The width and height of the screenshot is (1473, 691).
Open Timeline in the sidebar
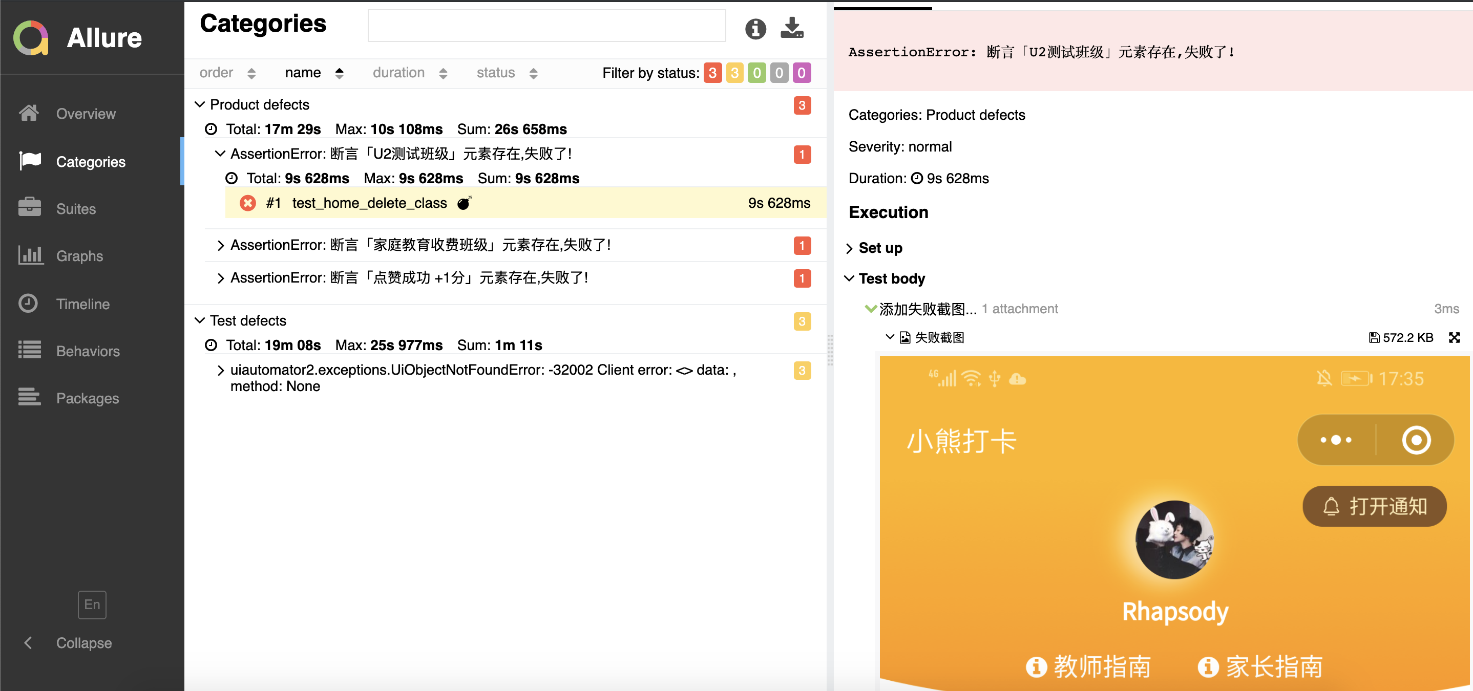pos(83,304)
